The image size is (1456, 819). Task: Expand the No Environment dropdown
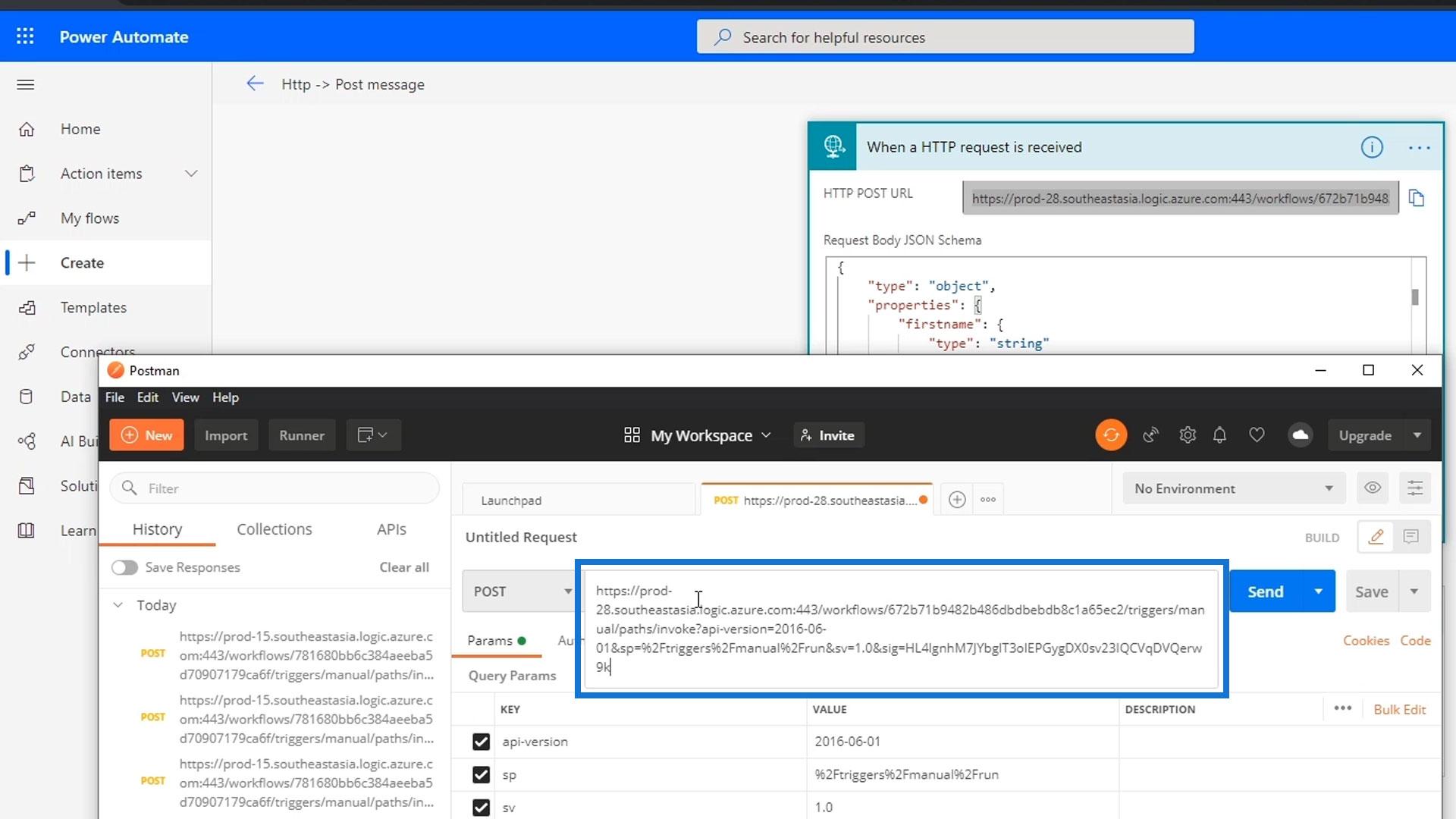pos(1233,488)
